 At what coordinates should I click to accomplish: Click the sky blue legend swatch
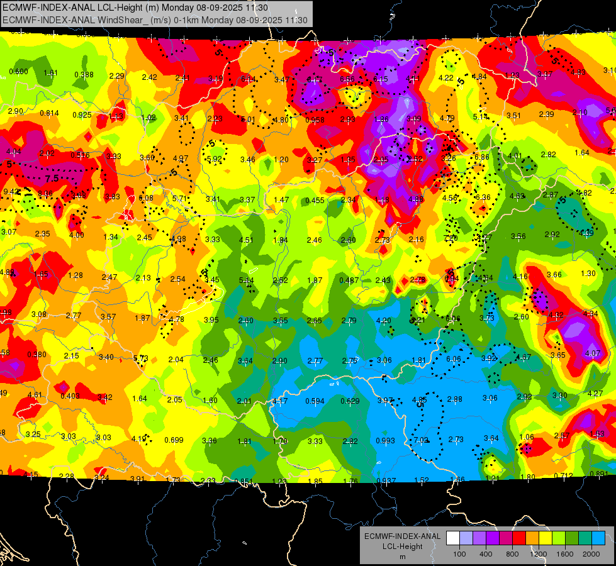pos(598,538)
